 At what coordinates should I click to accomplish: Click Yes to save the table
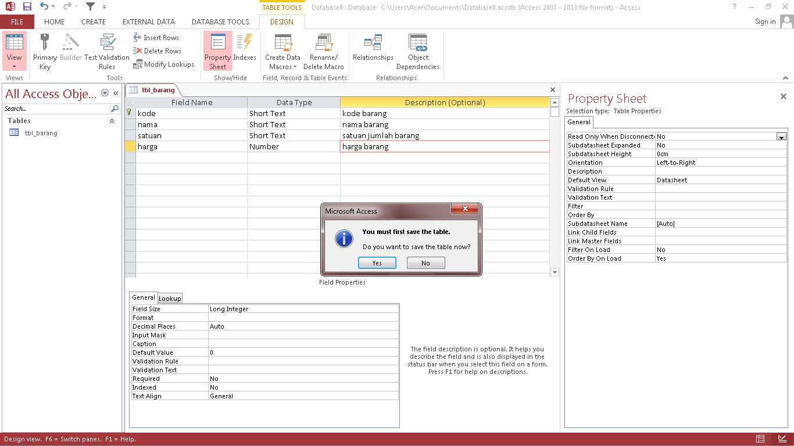point(377,262)
